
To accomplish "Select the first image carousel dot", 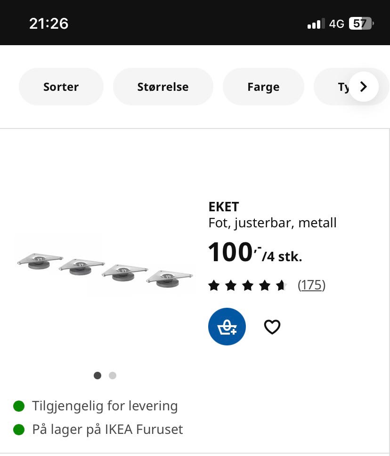I will pos(97,375).
